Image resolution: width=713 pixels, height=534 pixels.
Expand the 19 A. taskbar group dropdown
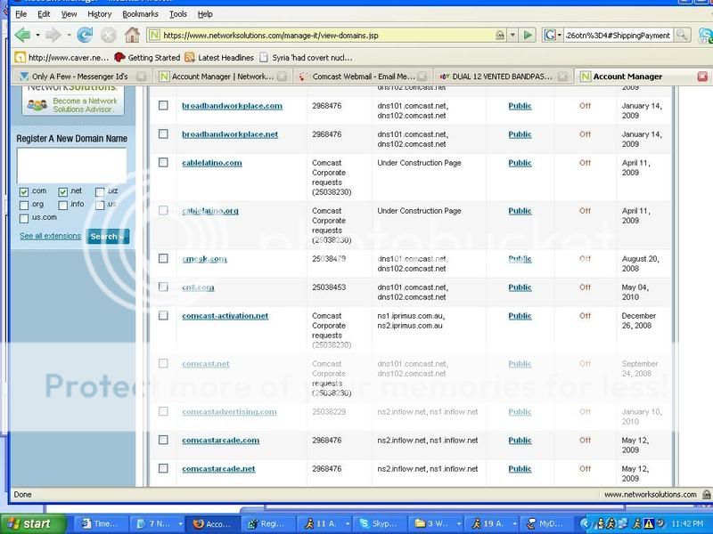tap(514, 523)
